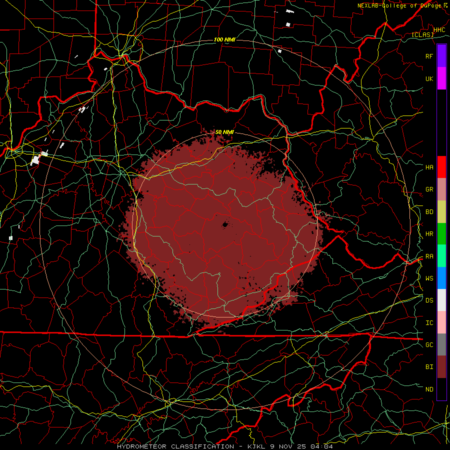Click the GR legend label
450x450 pixels.
pyautogui.click(x=429, y=189)
